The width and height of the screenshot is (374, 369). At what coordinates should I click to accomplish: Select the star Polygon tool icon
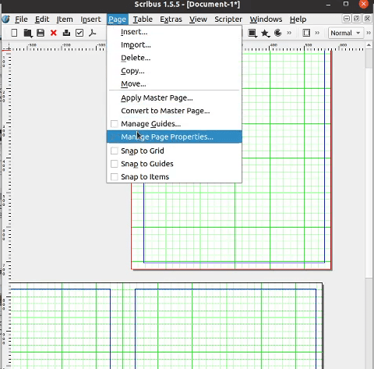click(265, 33)
